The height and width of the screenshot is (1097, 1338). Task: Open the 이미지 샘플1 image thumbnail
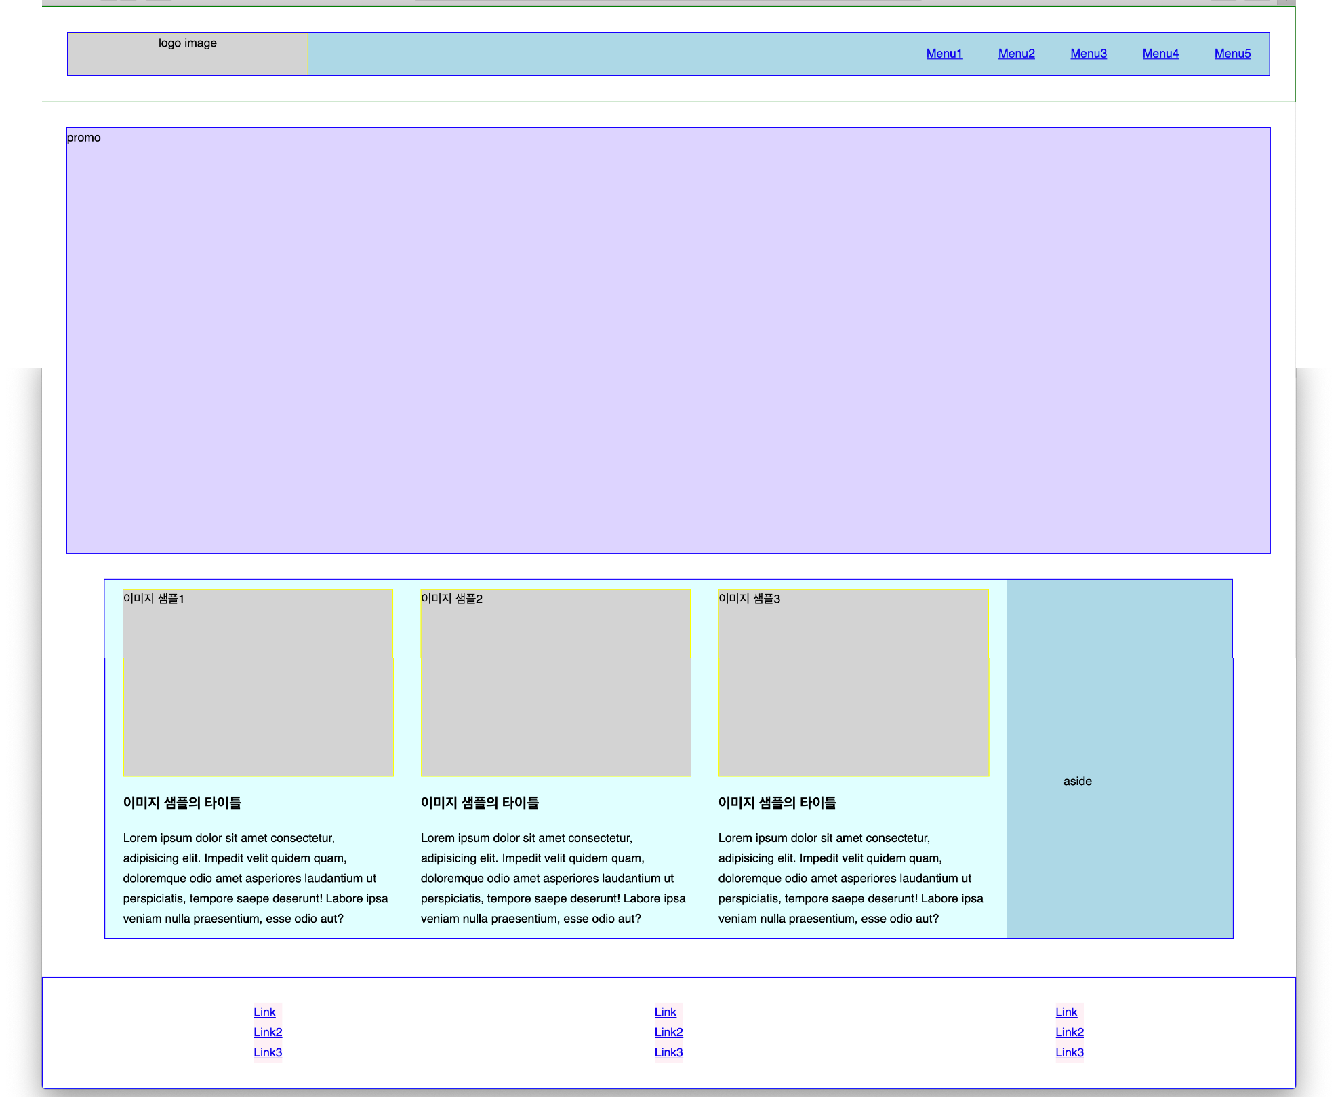pyautogui.click(x=258, y=683)
